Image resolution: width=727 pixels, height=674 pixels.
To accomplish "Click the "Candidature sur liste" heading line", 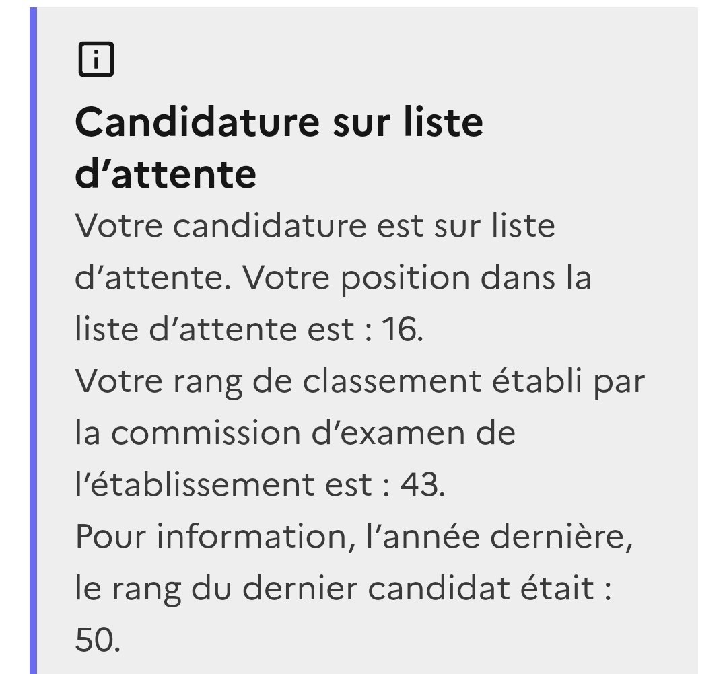I will (x=279, y=122).
